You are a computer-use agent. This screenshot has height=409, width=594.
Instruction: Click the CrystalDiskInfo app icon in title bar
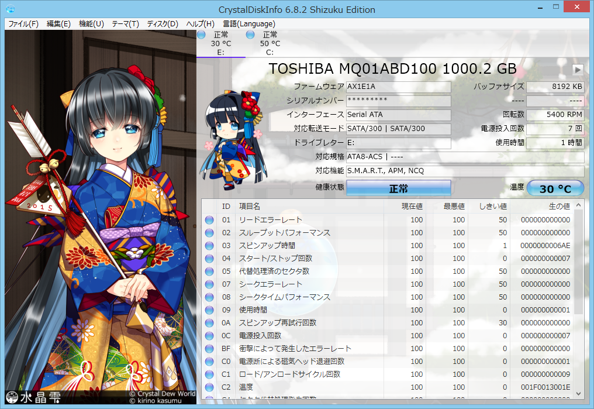coord(10,9)
